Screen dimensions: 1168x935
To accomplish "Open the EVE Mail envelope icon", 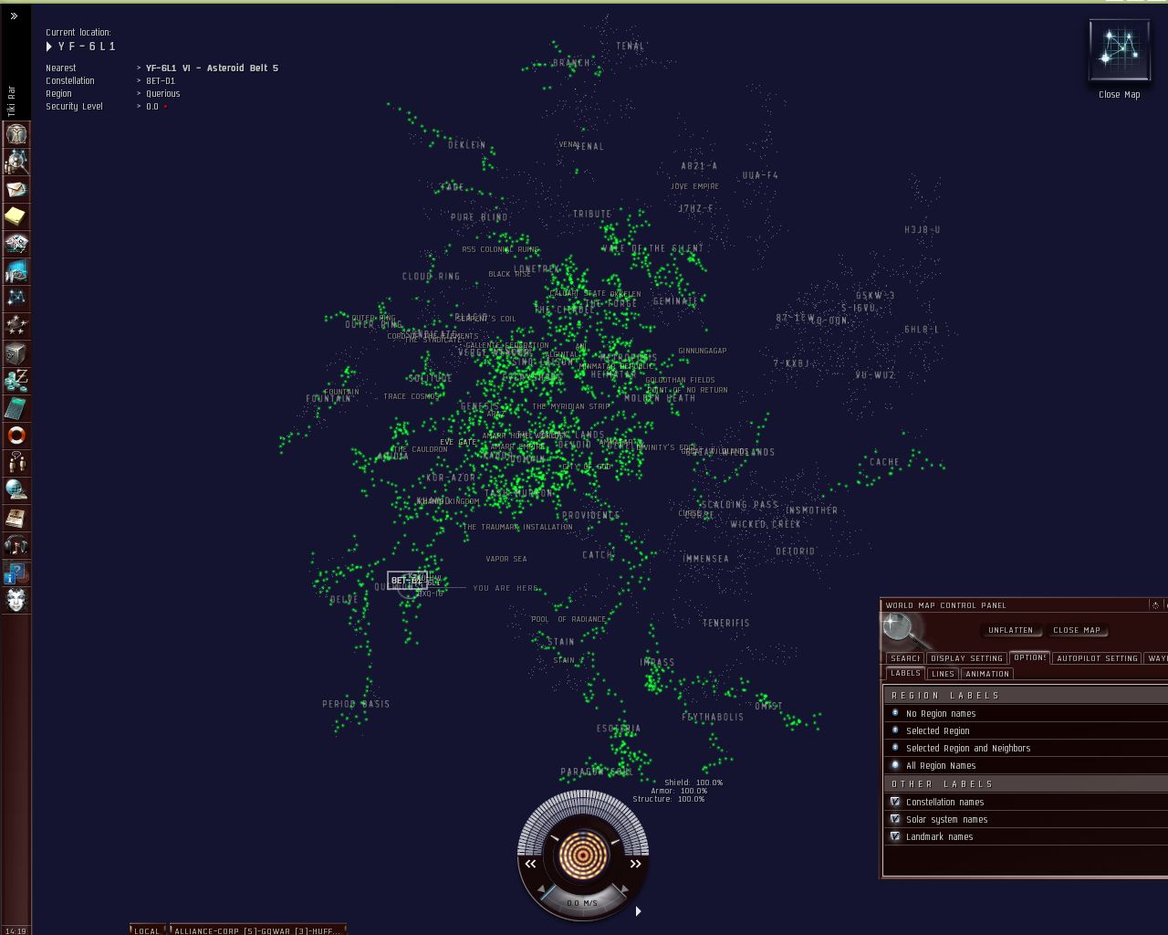I will (x=16, y=189).
